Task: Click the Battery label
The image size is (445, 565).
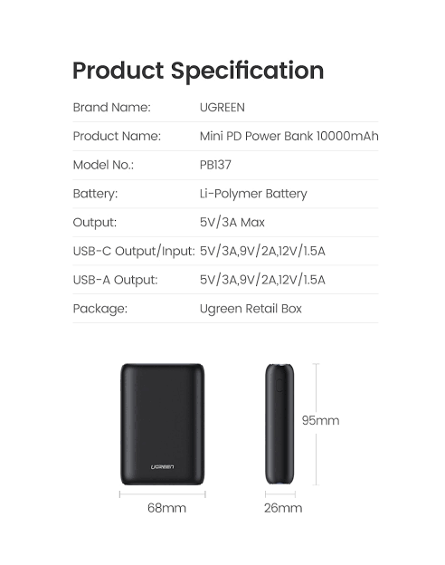Action: 95,194
